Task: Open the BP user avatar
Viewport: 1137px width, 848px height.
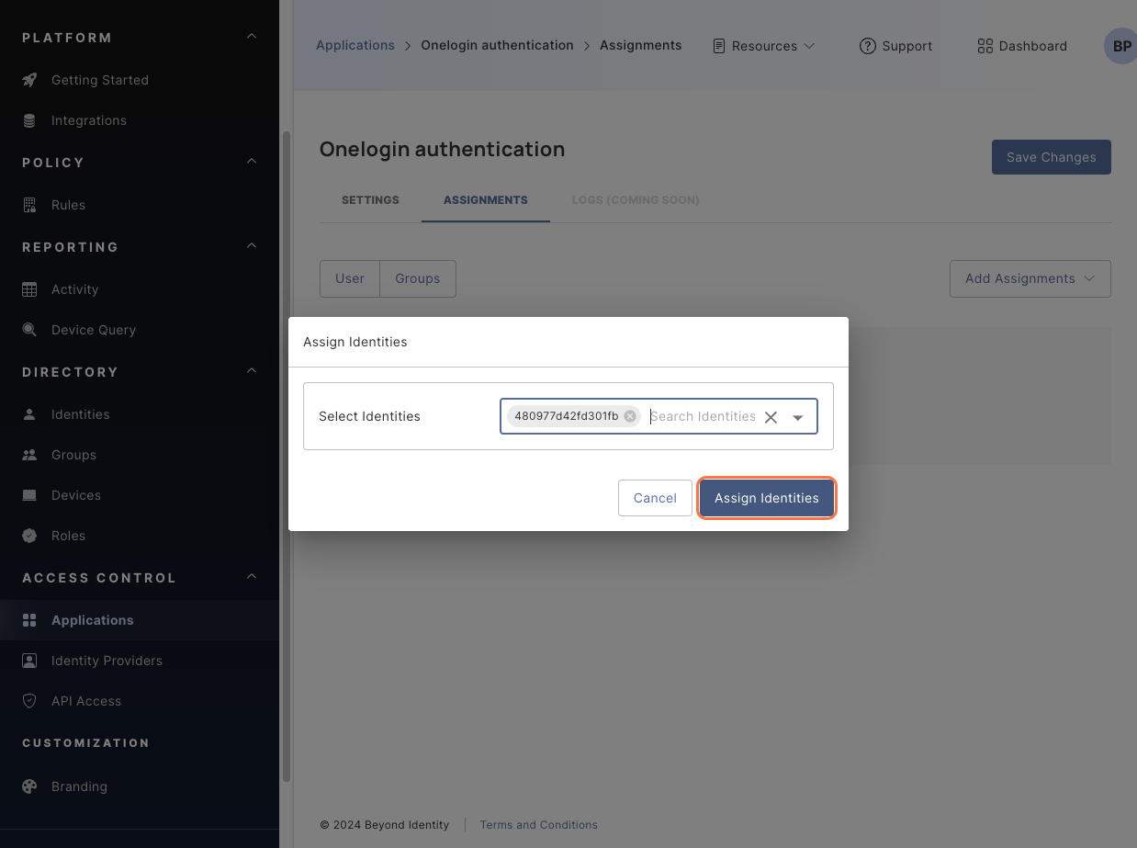Action: coord(1120,46)
